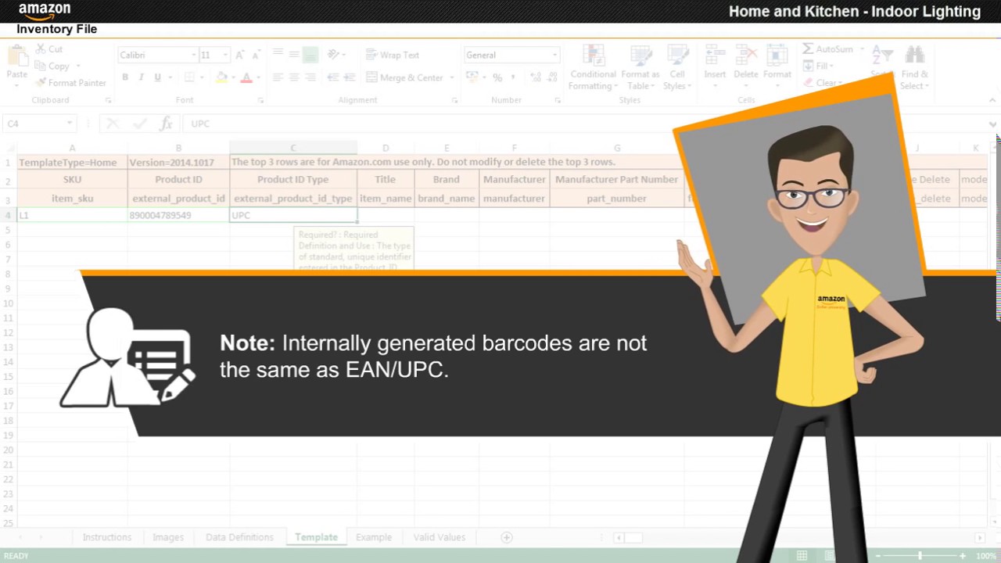Click Increase Indent icon

pos(349,77)
